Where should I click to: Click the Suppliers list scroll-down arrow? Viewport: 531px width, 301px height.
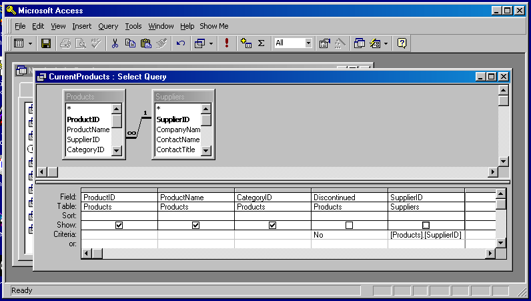click(x=206, y=151)
